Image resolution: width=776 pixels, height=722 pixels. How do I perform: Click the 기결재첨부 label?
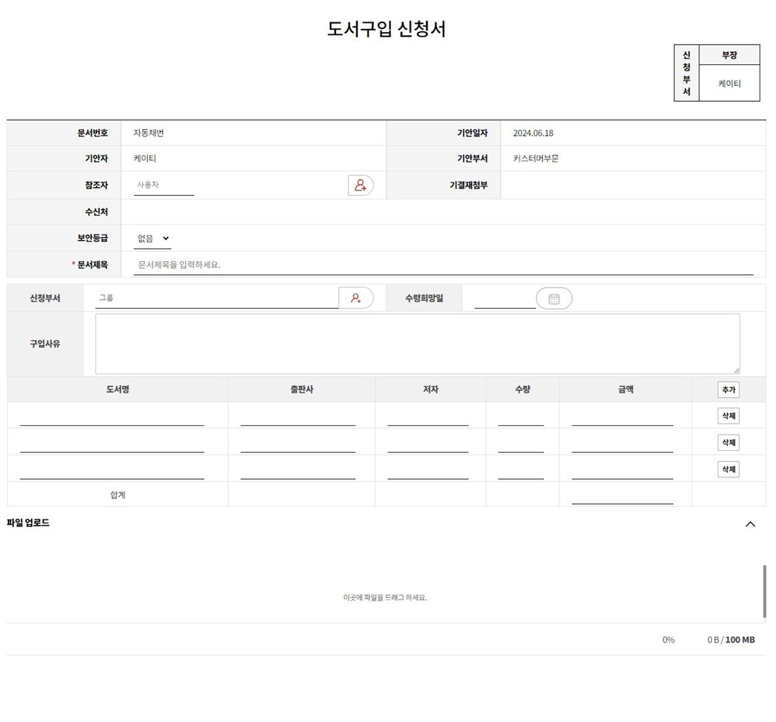click(468, 185)
